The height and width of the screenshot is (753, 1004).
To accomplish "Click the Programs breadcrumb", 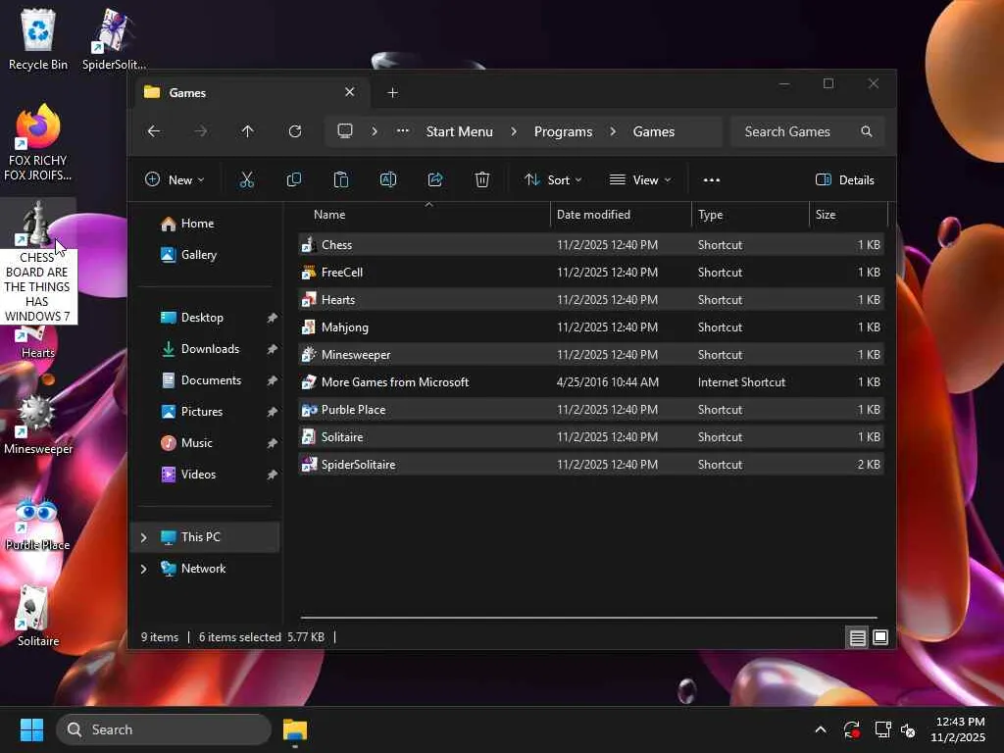I will 564,131.
